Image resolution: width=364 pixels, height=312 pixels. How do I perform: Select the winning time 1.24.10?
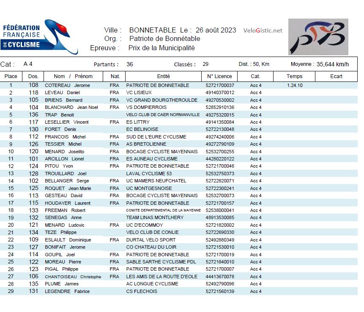click(295, 85)
